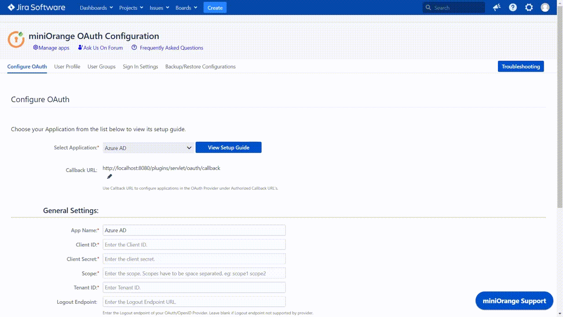Expand the Select Application dropdown

(x=148, y=148)
